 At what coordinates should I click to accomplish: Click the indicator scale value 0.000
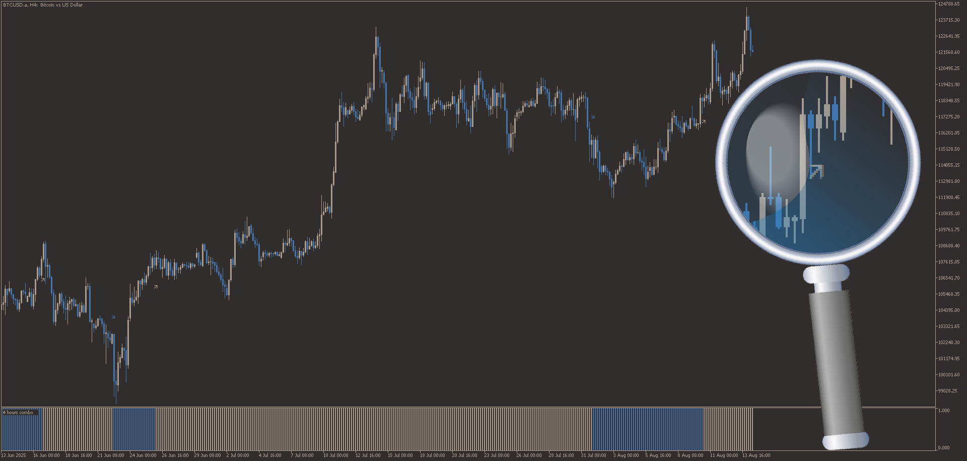pos(944,448)
